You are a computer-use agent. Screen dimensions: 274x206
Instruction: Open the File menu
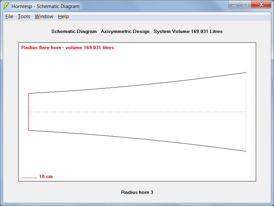click(x=9, y=16)
